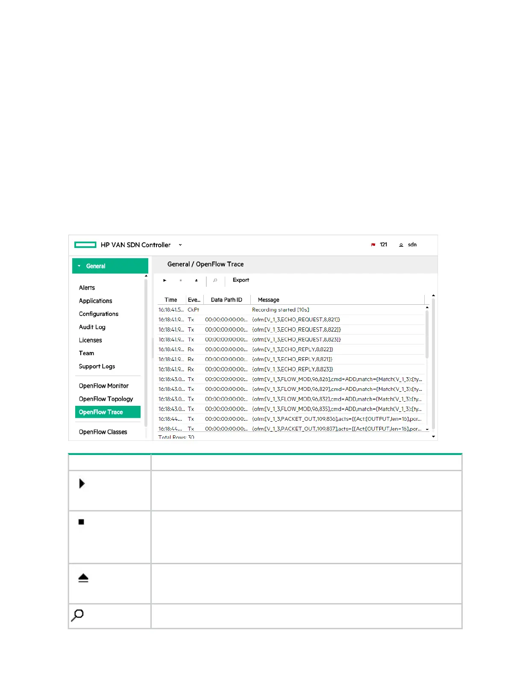Select Licenses in the navigation
The height and width of the screenshot is (676, 508).
(90, 340)
